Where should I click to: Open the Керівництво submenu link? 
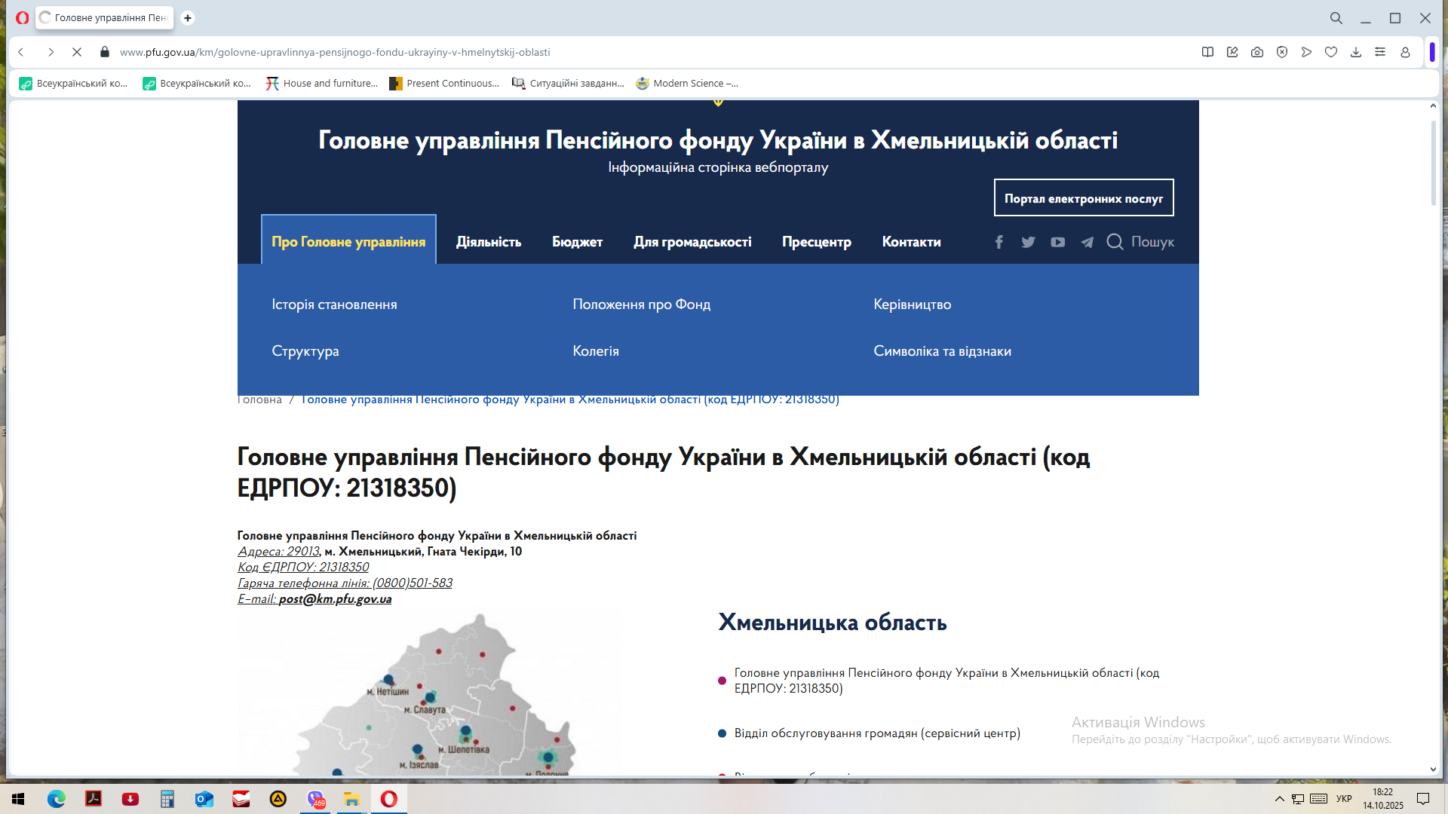point(912,304)
